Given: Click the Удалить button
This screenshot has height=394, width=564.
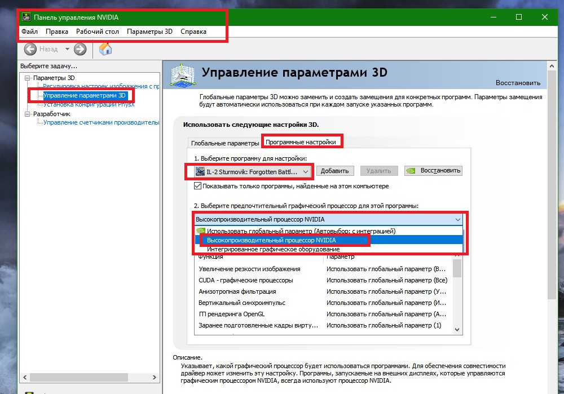Looking at the screenshot, I should [x=379, y=171].
